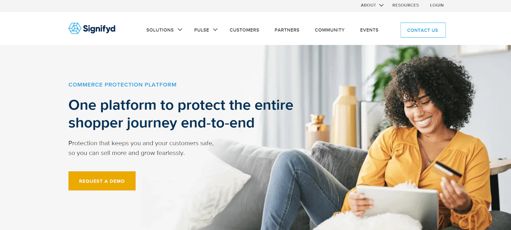Open the Partners page

pos(287,30)
